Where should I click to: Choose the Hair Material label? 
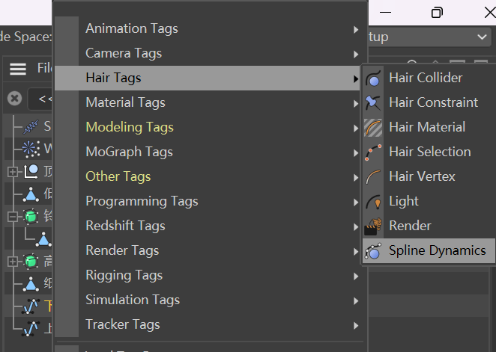click(x=427, y=127)
